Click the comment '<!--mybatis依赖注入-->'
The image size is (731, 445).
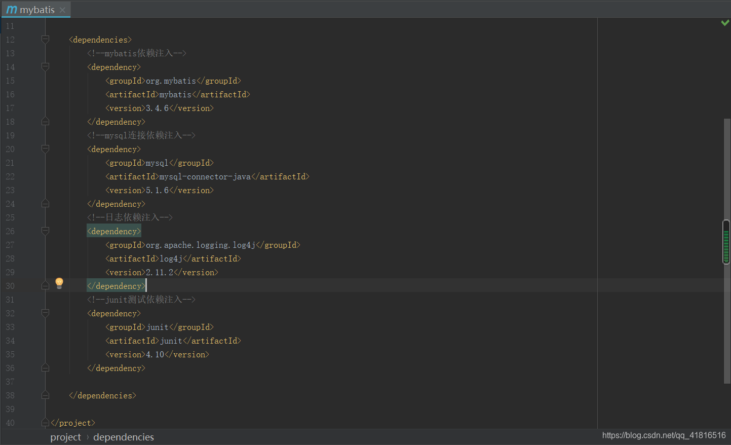coord(137,53)
